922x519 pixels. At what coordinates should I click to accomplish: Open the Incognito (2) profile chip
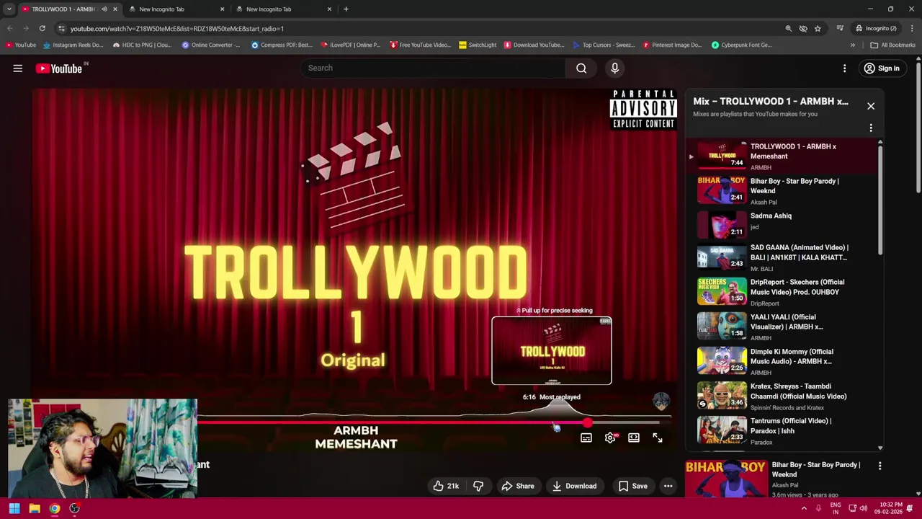(876, 29)
